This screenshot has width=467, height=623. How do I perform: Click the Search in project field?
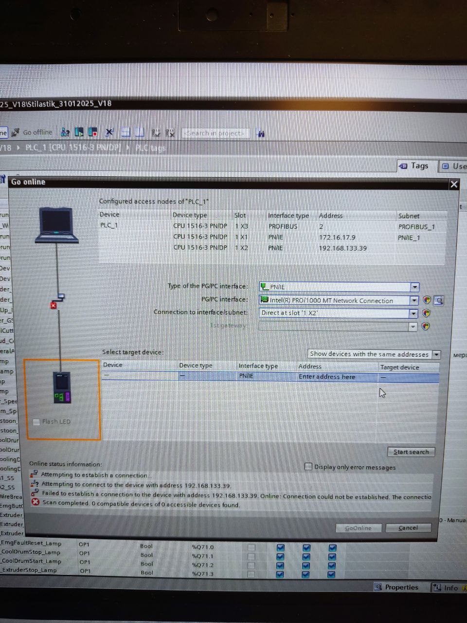[x=216, y=133]
